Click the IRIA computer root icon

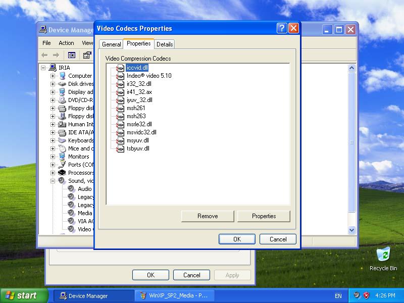click(x=53, y=68)
